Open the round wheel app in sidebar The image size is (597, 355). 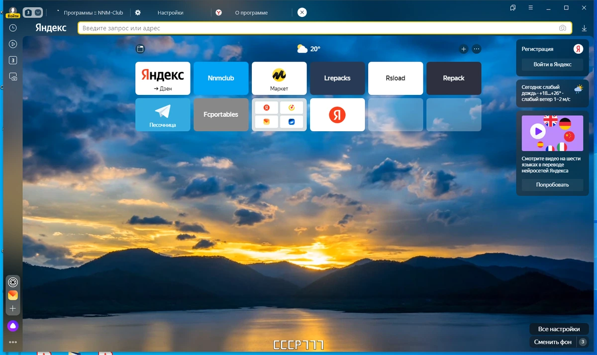pyautogui.click(x=13, y=283)
